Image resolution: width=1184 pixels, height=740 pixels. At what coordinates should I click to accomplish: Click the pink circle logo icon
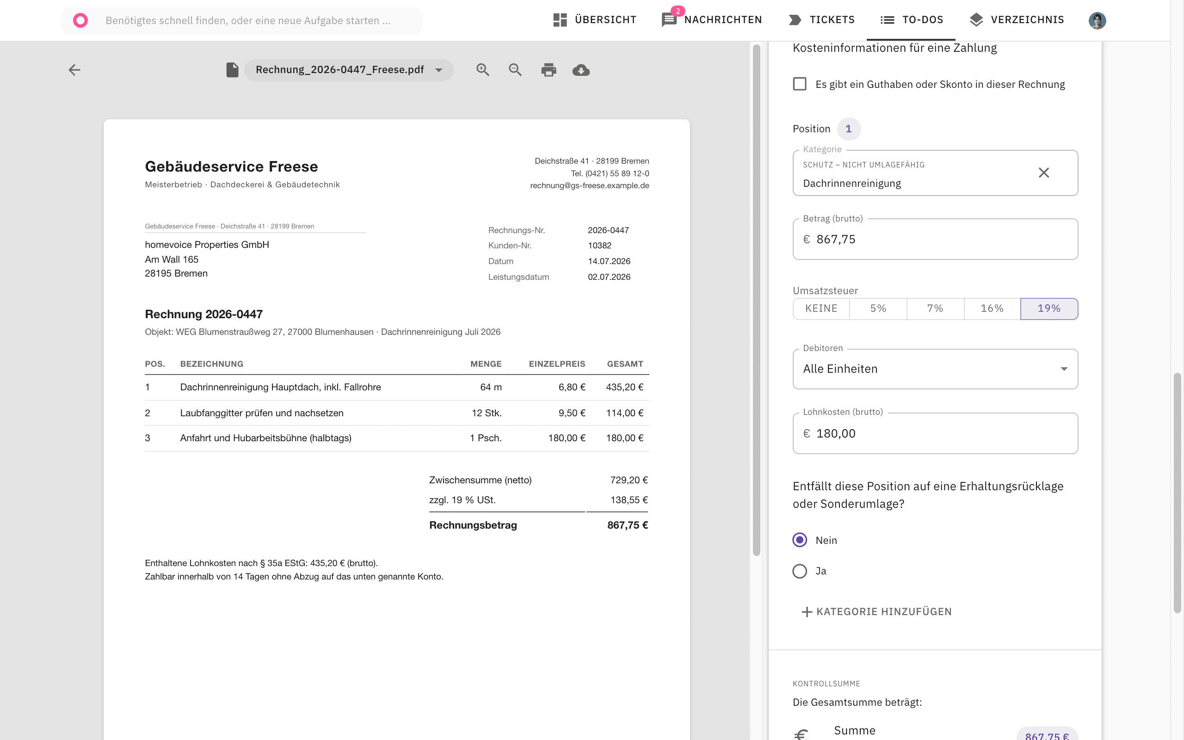click(80, 20)
